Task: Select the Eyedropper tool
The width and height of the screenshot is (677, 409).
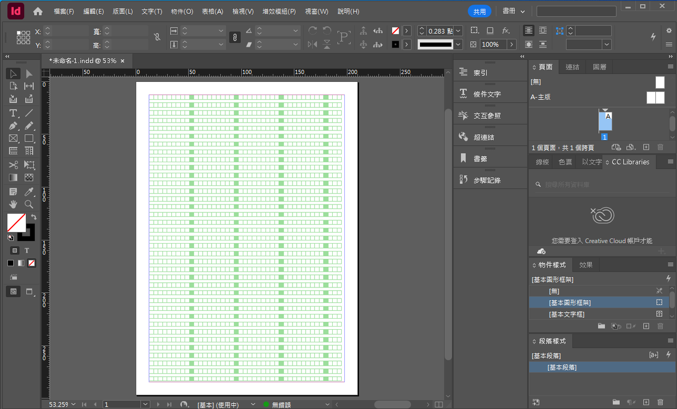Action: [29, 191]
